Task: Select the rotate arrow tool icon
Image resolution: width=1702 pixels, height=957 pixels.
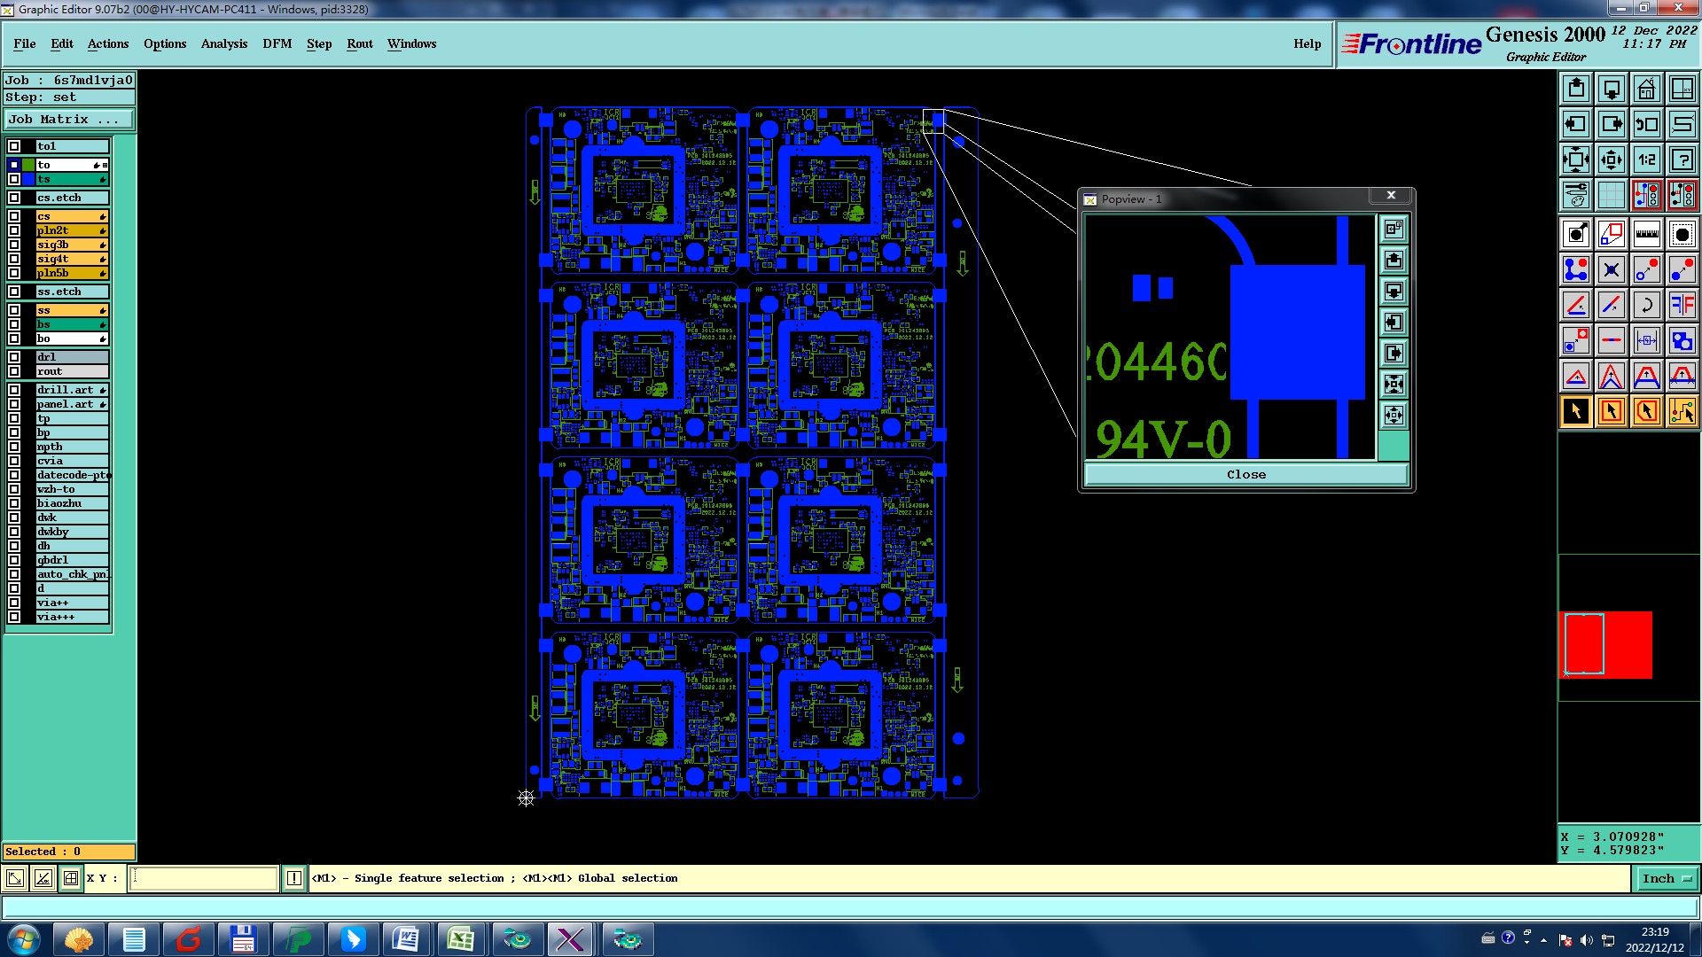Action: 1646,305
